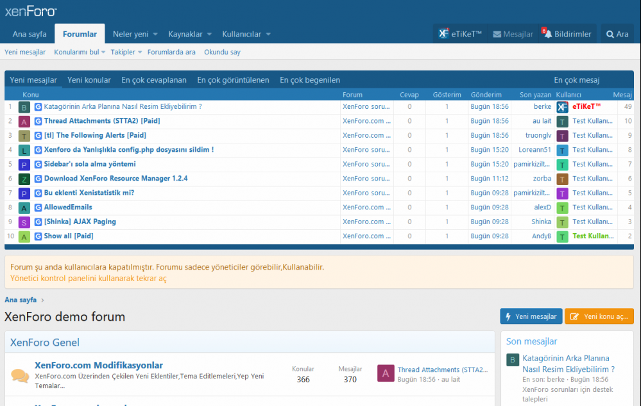Click the orange Yeni konu aç button
This screenshot has height=406, width=641.
click(599, 316)
